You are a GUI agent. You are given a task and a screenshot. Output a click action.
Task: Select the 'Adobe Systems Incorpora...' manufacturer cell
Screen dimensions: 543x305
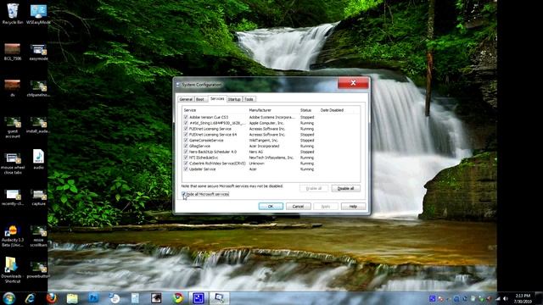[271, 117]
